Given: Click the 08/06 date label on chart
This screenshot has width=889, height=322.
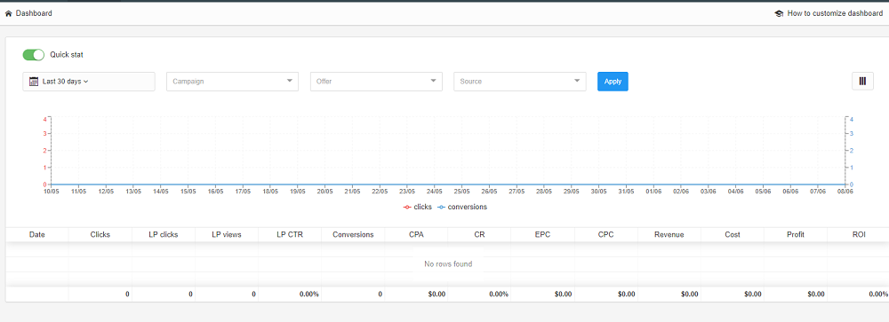Looking at the screenshot, I should click(x=845, y=192).
